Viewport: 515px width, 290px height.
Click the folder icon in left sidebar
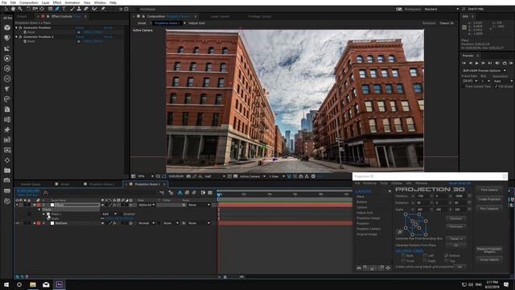7,170
